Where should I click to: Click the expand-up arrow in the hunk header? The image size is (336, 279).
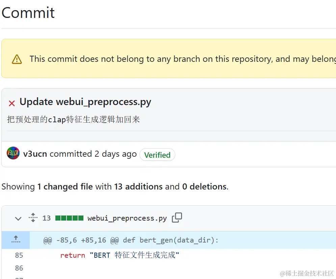(x=16, y=240)
